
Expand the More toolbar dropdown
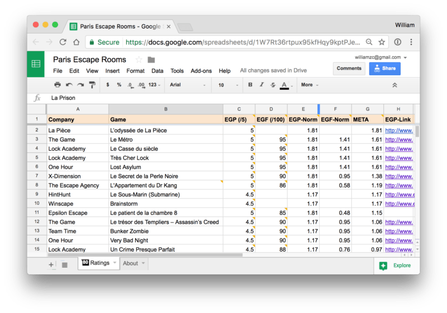[310, 85]
